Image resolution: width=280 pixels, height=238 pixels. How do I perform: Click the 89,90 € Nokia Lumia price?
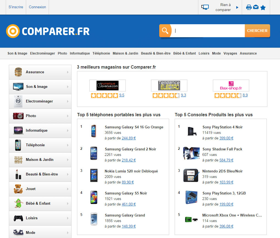coord(128,182)
